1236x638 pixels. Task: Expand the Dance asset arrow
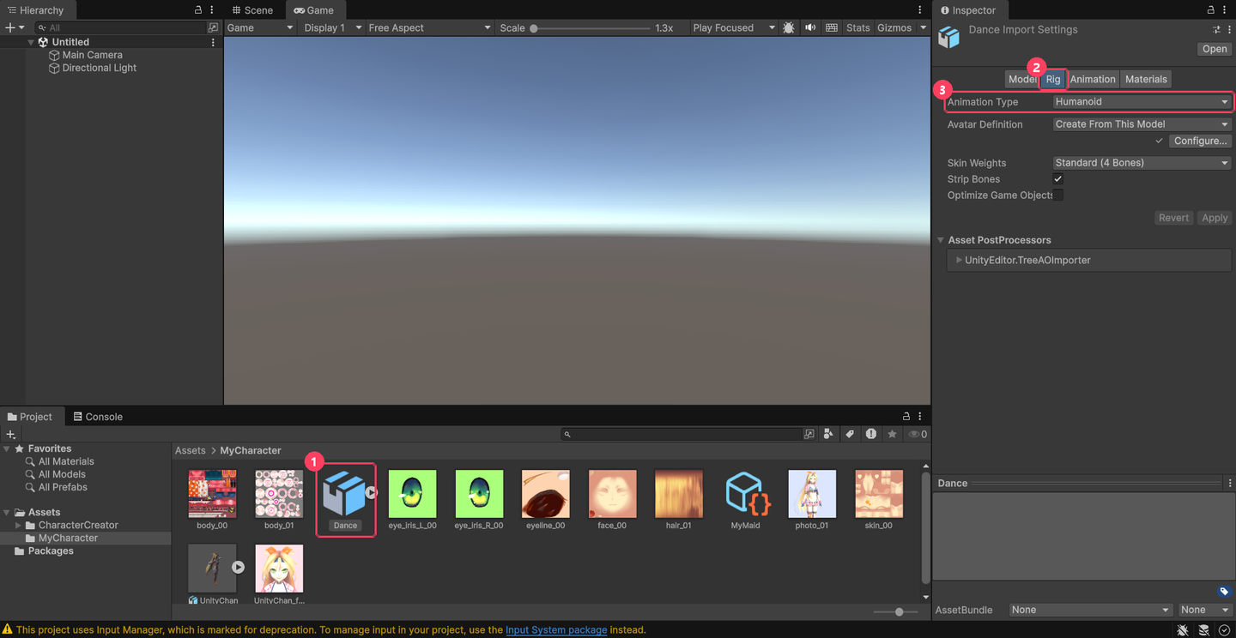(371, 493)
